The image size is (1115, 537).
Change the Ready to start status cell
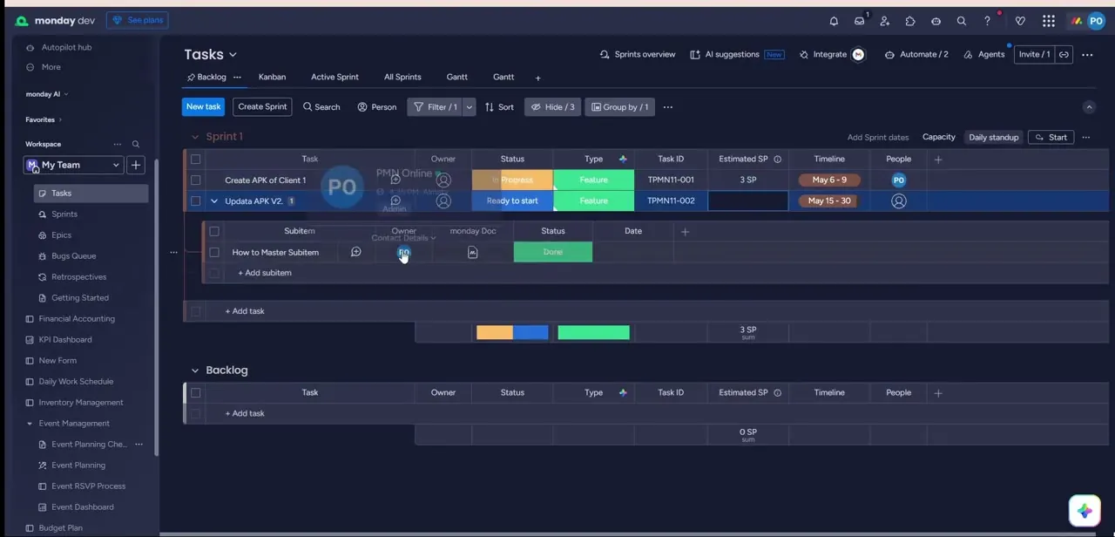tap(512, 201)
